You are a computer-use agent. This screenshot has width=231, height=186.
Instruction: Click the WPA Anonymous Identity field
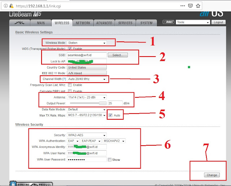[87, 147]
